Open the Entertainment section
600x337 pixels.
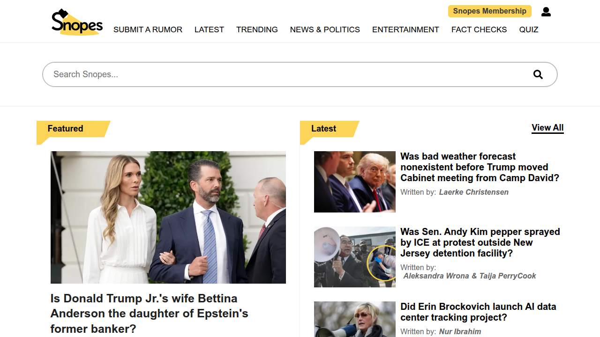[x=405, y=29]
